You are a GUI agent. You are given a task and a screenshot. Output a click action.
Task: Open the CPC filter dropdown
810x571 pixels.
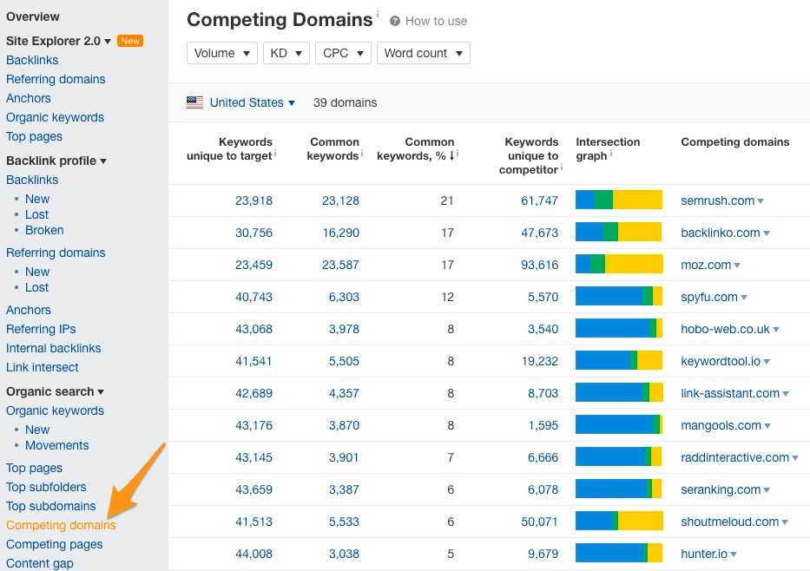pyautogui.click(x=343, y=53)
